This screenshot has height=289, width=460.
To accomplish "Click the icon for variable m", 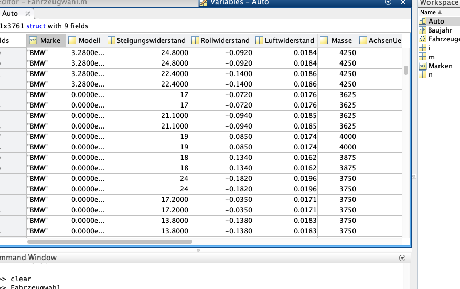I will (423, 57).
